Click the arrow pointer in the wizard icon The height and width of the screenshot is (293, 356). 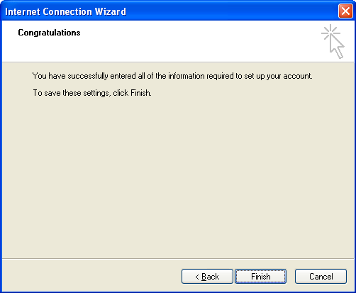[337, 47]
